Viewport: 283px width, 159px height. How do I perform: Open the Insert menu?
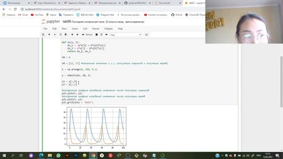point(75,29)
